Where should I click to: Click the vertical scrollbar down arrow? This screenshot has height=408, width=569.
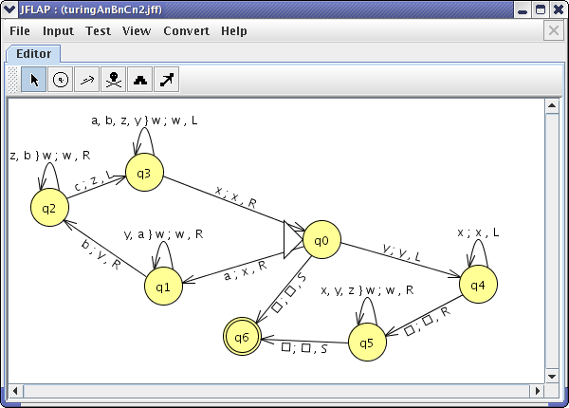click(x=552, y=377)
